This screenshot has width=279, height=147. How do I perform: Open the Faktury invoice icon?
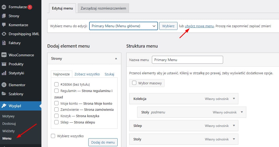[4, 43]
